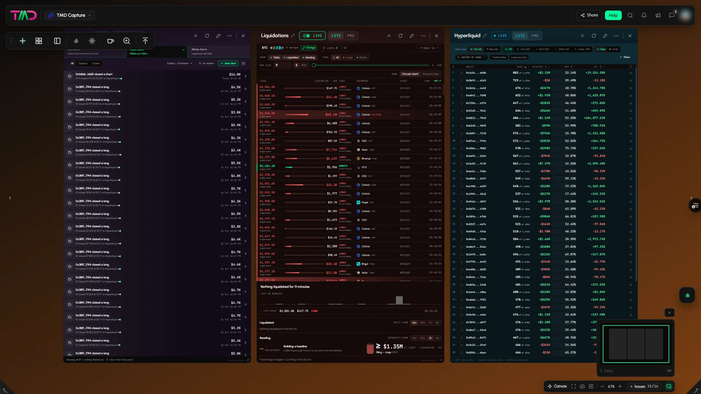This screenshot has width=701, height=394.
Task: Open the chat messages icon with badge 2
Action: (672, 15)
